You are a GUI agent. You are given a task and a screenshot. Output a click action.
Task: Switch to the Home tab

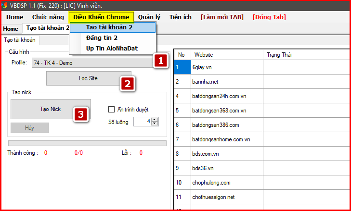click(11, 29)
